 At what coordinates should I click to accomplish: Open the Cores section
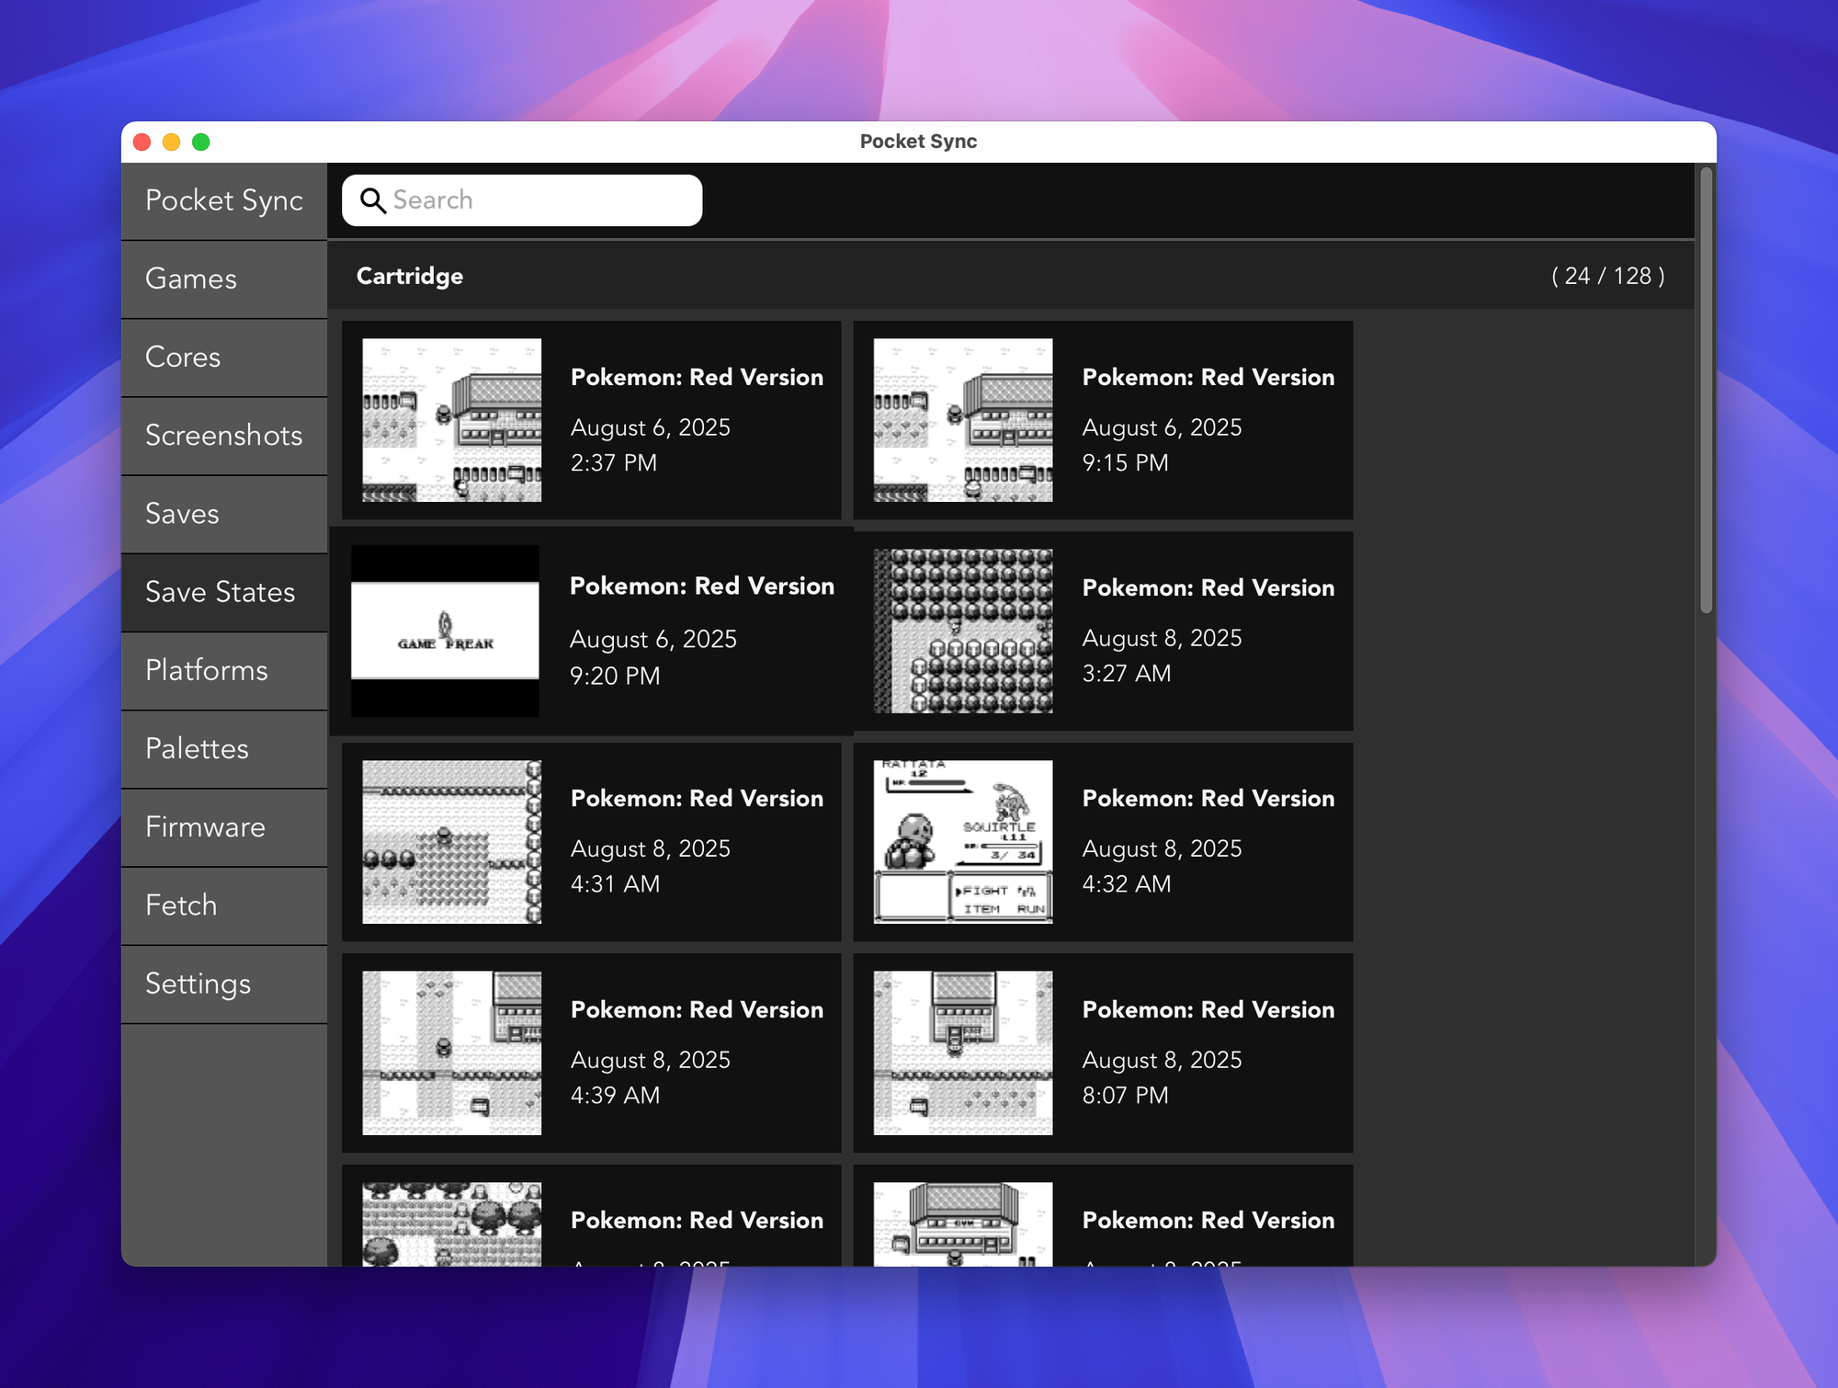pyautogui.click(x=224, y=357)
